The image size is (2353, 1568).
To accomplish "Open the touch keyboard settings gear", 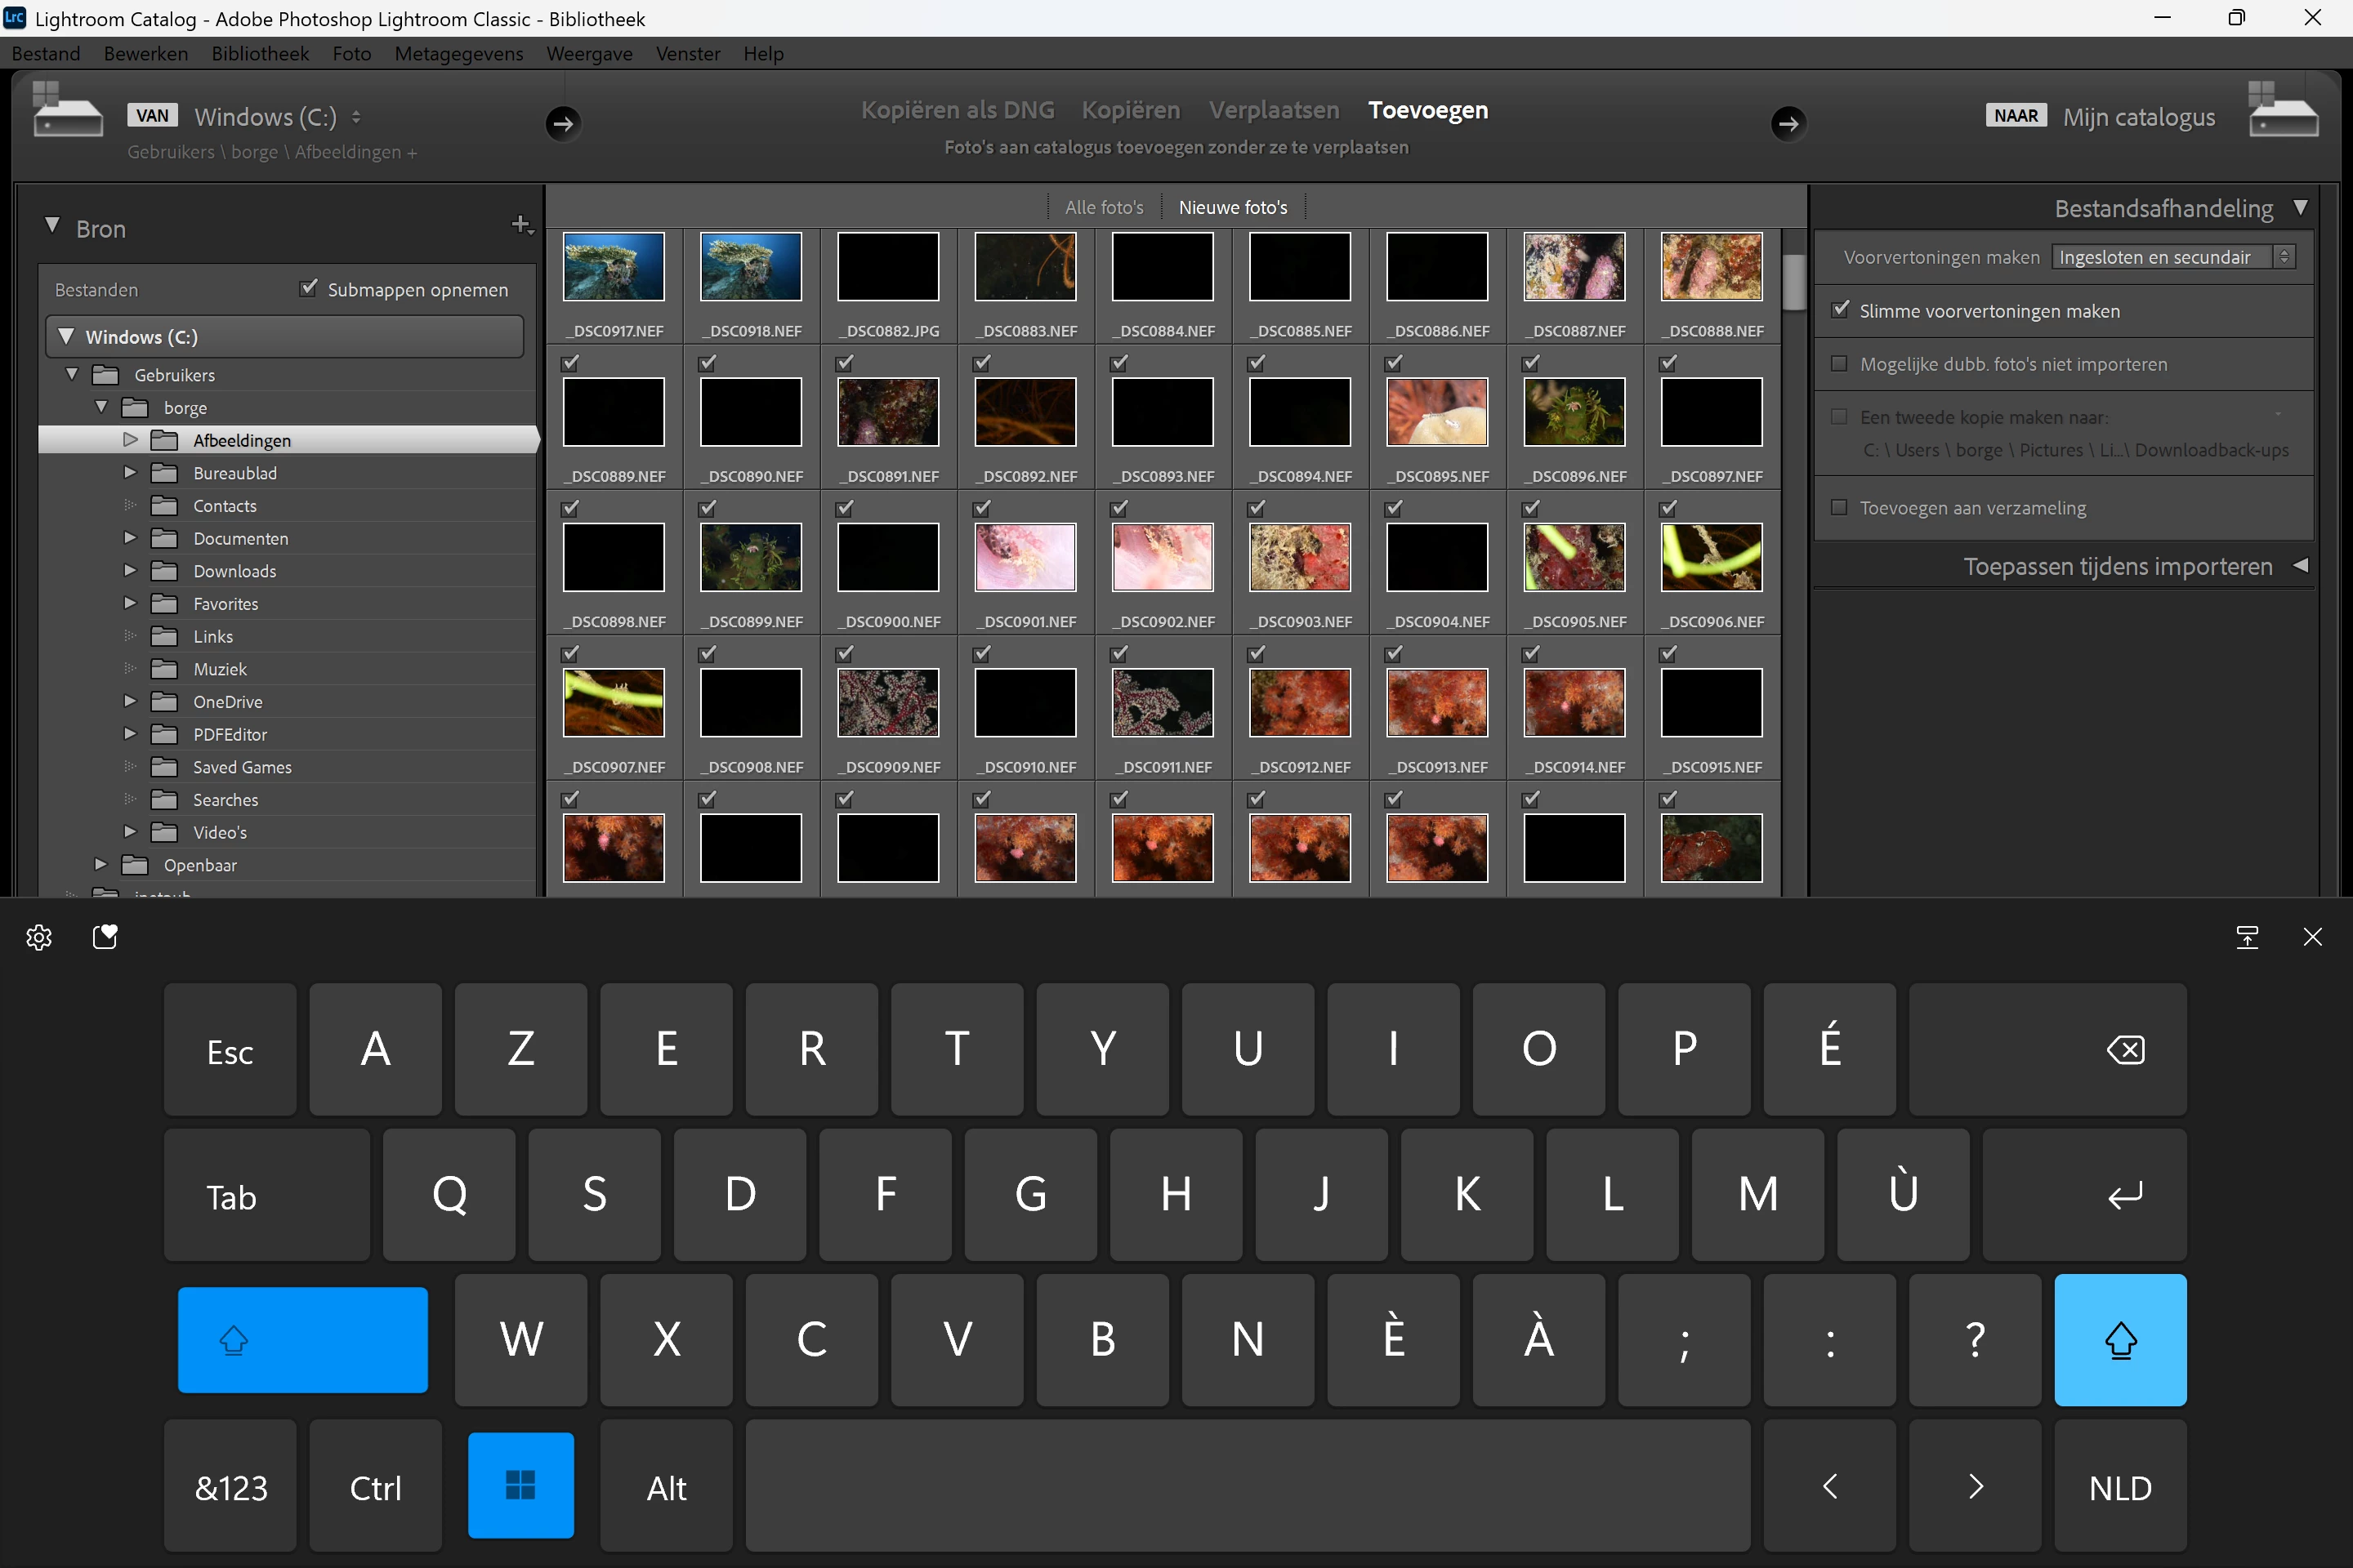I will click(x=39, y=937).
